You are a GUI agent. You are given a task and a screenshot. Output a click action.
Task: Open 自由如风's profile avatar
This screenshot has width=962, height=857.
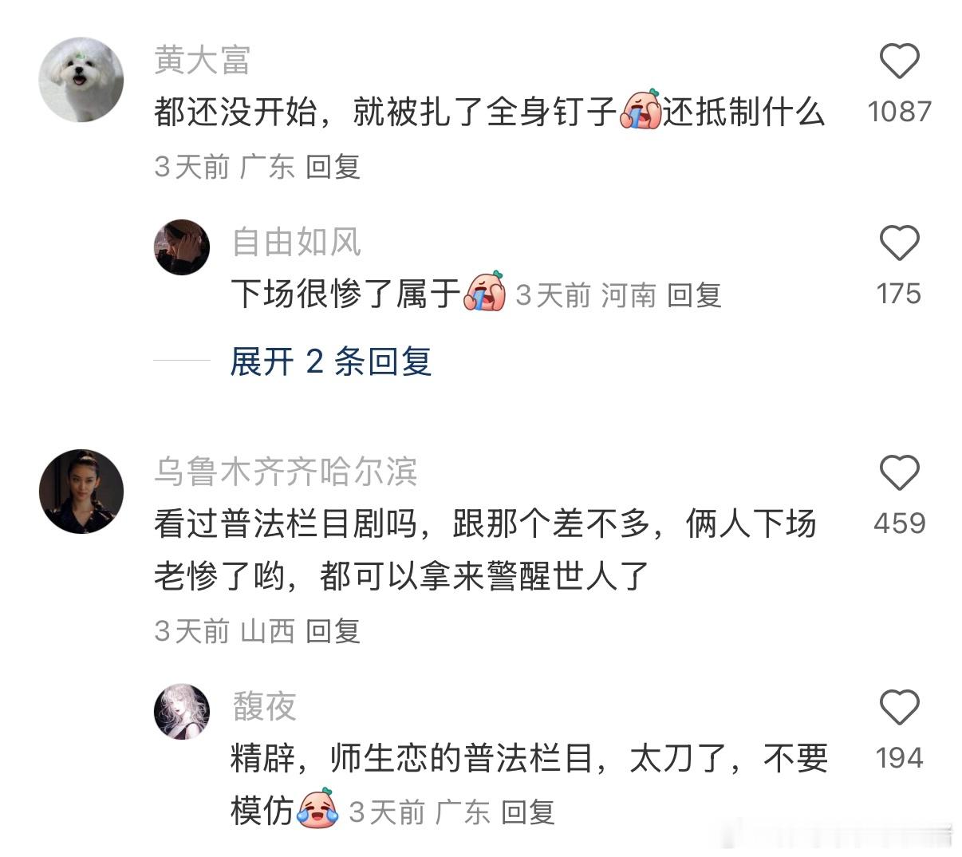(x=182, y=247)
